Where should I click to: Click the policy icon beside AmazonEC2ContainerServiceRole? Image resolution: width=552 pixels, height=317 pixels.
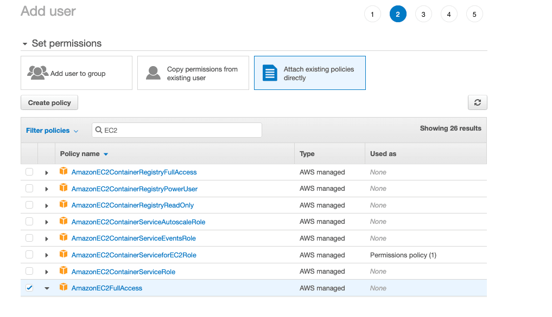(64, 271)
